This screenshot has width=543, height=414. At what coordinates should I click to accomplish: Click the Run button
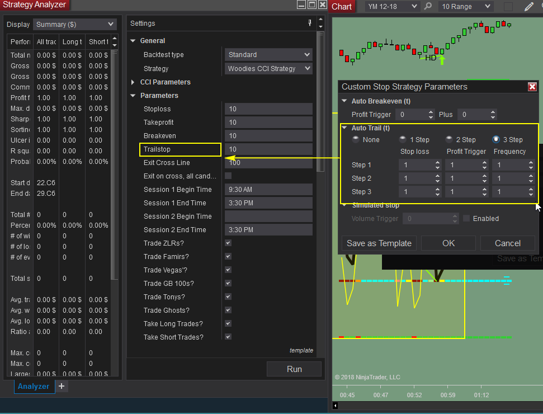[x=294, y=369]
